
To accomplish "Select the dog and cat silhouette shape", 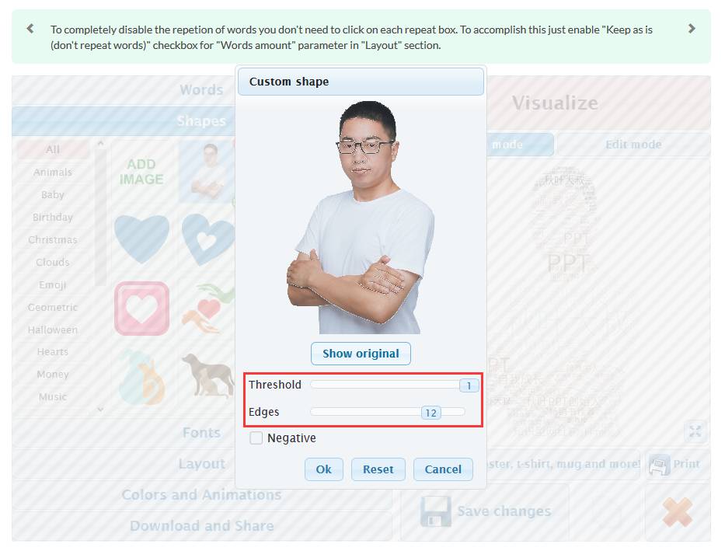I will (207, 376).
